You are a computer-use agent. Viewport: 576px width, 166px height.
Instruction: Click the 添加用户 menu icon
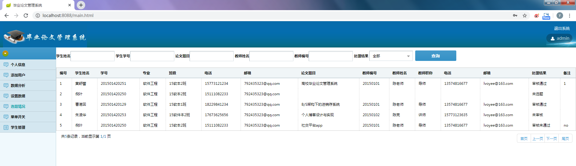pyautogui.click(x=6, y=75)
